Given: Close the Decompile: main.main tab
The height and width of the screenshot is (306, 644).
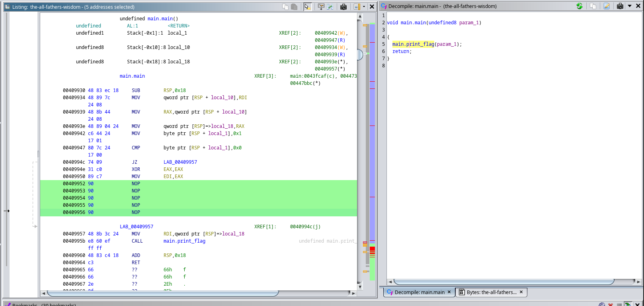Looking at the screenshot, I should click(x=449, y=292).
